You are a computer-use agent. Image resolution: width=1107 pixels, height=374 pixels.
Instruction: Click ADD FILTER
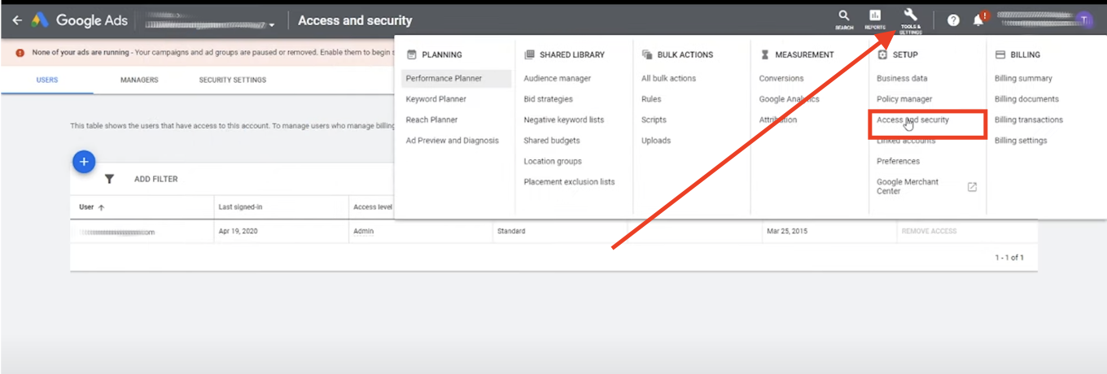point(155,179)
